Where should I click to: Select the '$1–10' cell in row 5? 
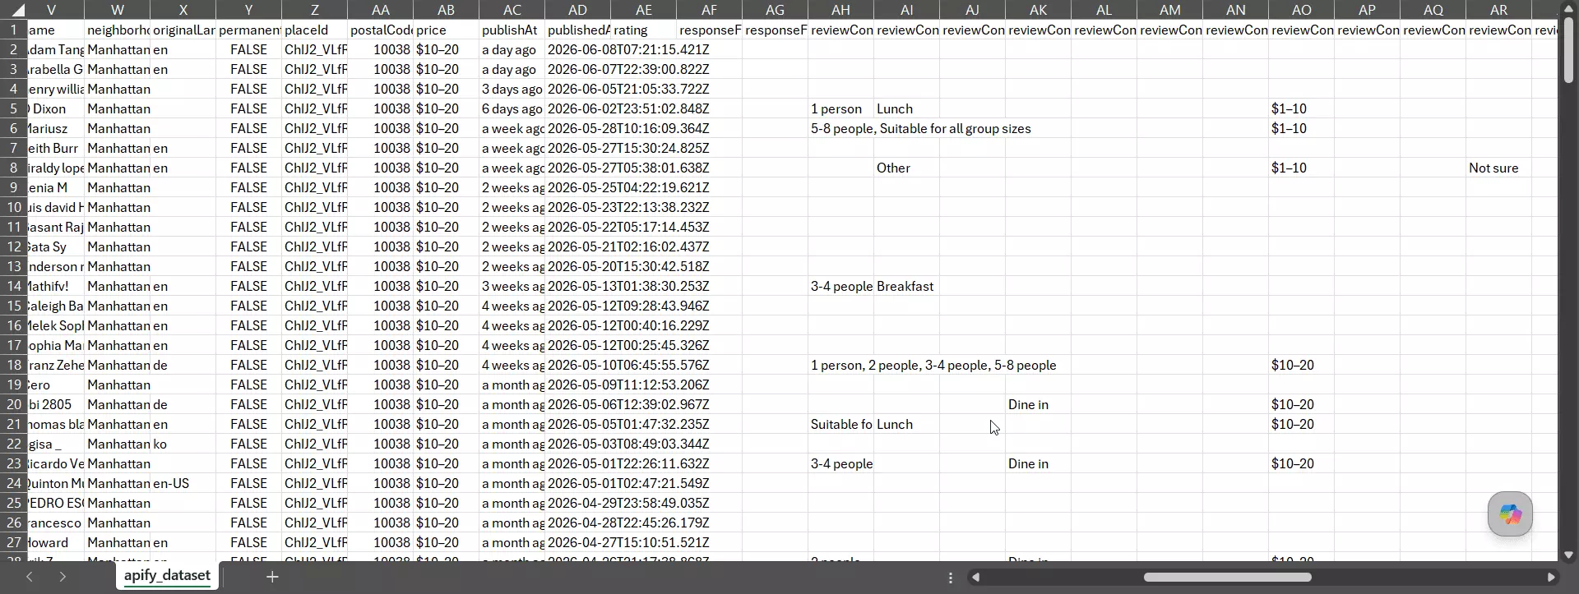click(x=1302, y=108)
